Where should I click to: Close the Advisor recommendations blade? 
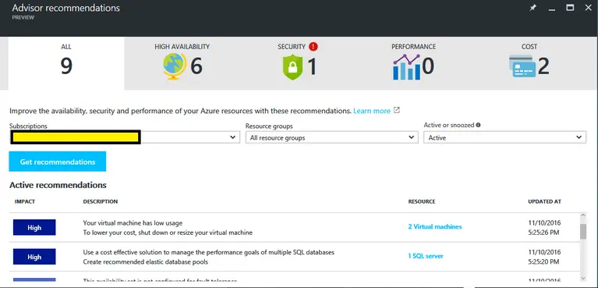(x=588, y=8)
